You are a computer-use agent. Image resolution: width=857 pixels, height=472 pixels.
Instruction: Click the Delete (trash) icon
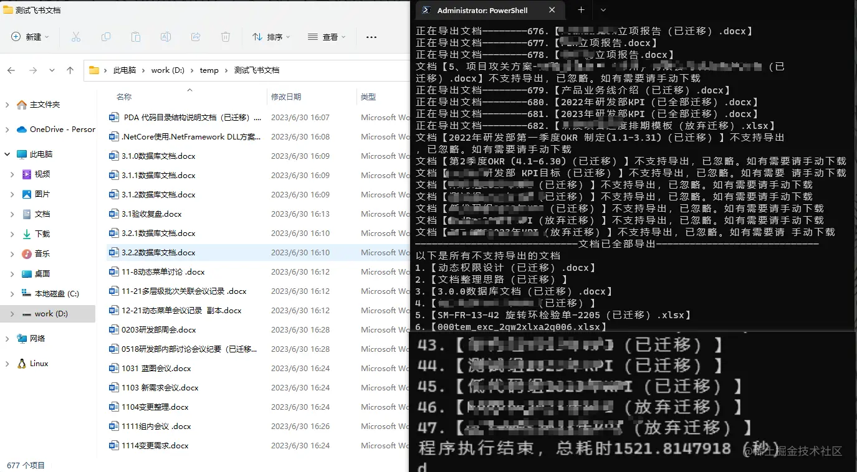pos(224,37)
